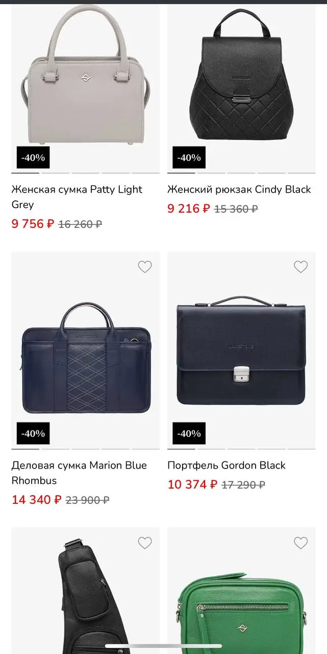327x654 pixels.
Task: Toggle the wishlist heart on the green bag
Action: (300, 543)
